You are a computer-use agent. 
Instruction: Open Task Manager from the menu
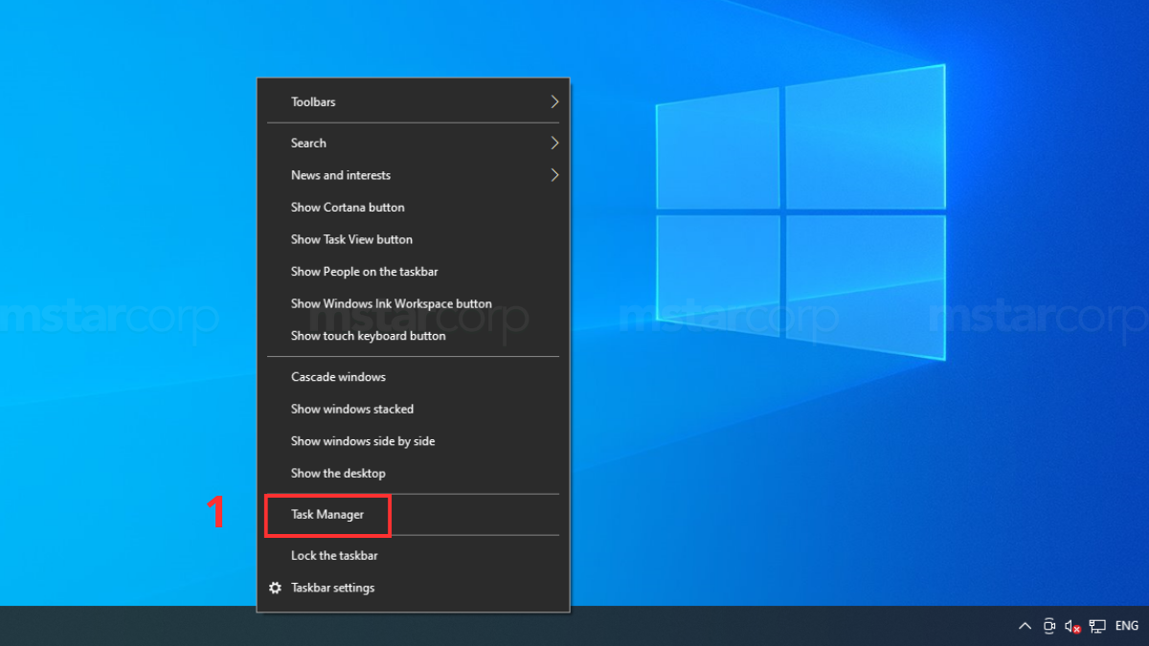(413, 515)
